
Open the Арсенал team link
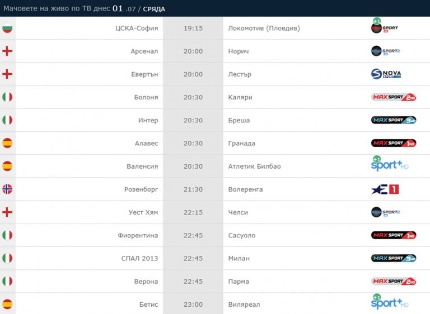tap(144, 51)
